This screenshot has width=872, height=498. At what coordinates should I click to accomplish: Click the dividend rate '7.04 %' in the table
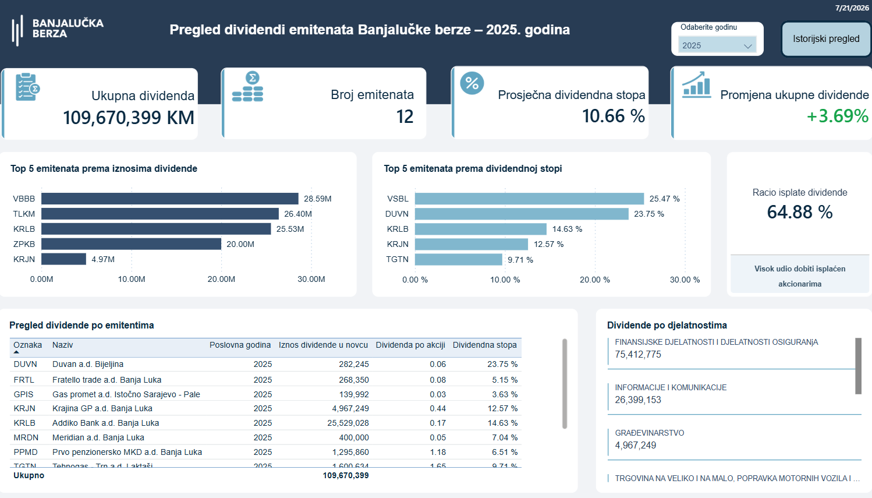click(x=505, y=437)
